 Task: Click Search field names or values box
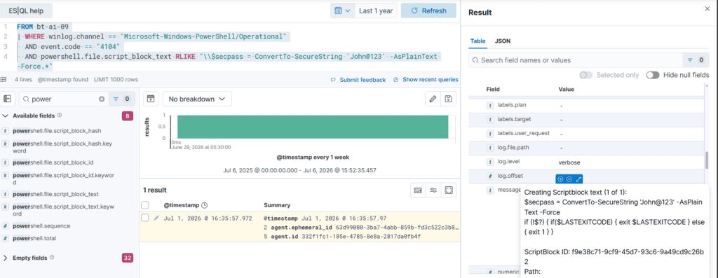575,60
